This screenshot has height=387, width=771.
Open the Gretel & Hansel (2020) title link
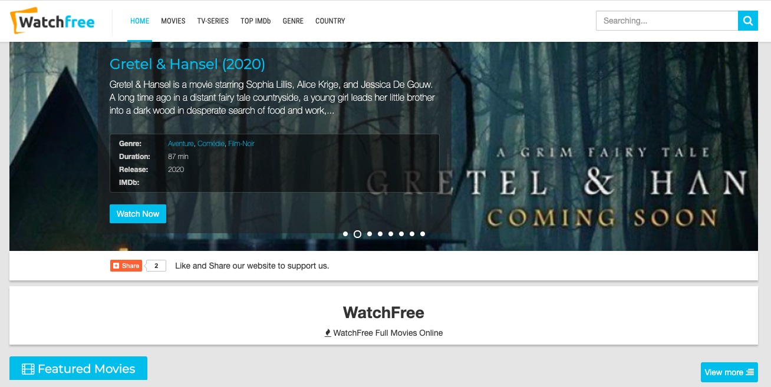click(x=187, y=64)
